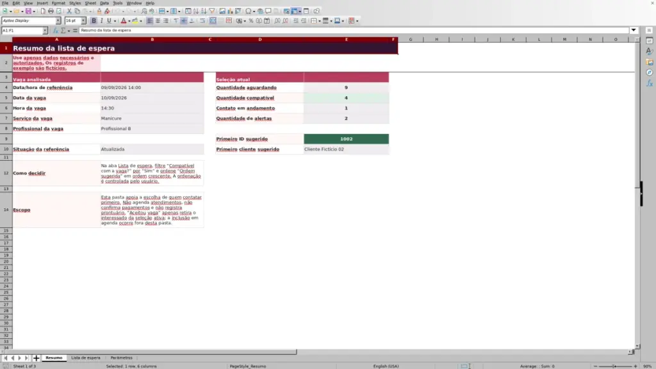Toggle Bold formatting

click(x=94, y=21)
